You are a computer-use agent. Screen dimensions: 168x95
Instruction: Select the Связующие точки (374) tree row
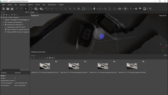point(15,27)
